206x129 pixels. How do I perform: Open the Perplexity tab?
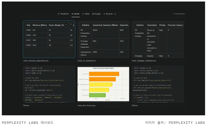coord(63,14)
